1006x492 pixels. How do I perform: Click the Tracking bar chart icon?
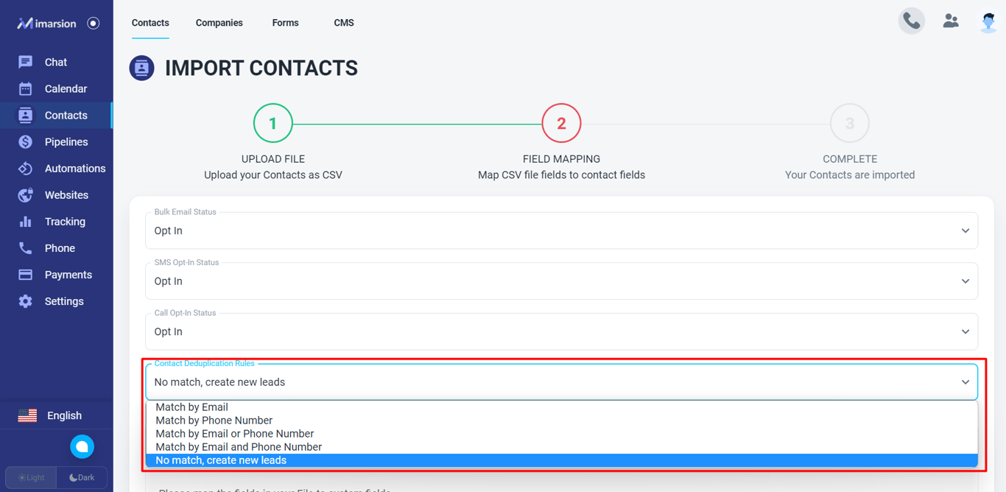[x=25, y=221]
